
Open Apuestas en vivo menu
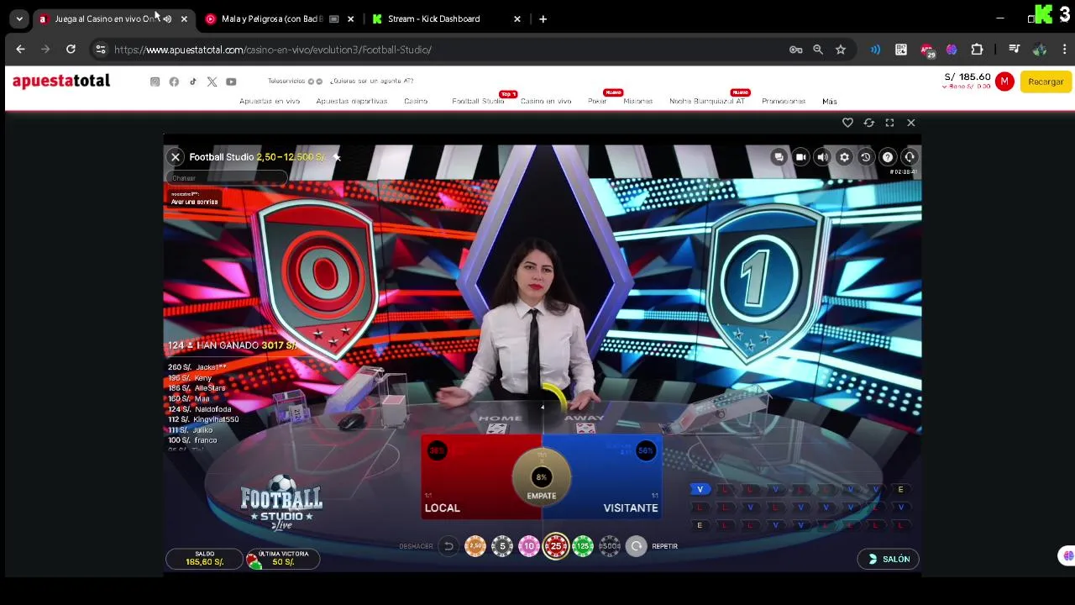tap(270, 101)
